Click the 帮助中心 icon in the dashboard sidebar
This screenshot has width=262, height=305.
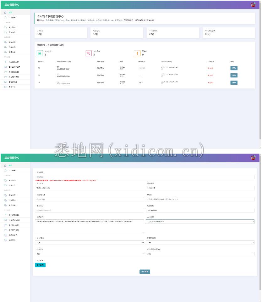[x=5, y=87]
